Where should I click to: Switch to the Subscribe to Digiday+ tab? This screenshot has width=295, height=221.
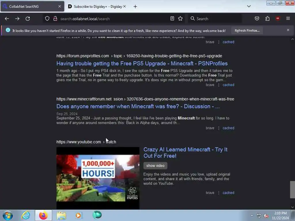point(97,6)
